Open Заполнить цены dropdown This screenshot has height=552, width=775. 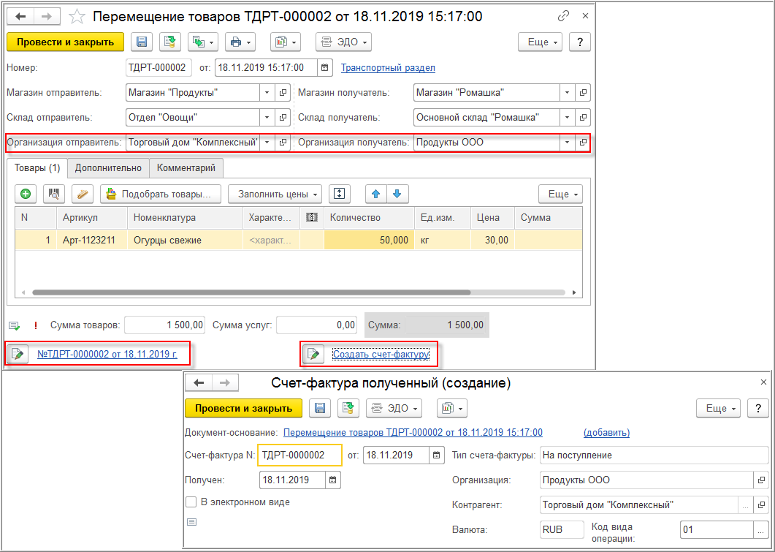(275, 194)
